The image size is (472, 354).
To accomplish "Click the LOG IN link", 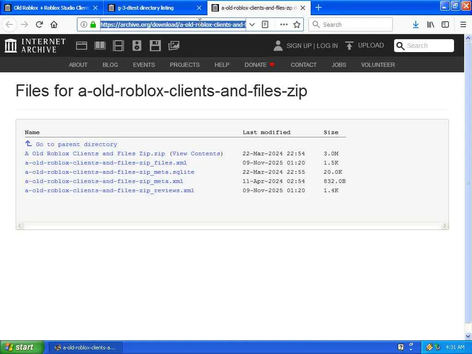I will [x=327, y=46].
